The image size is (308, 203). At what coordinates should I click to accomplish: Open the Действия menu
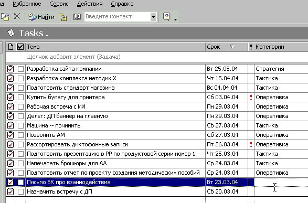pyautogui.click(x=90, y=4)
